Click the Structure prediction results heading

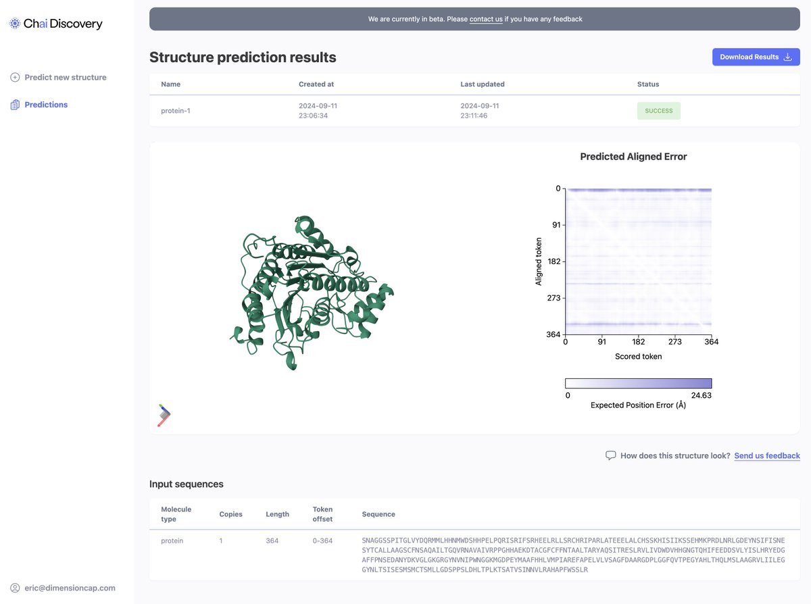click(x=243, y=57)
